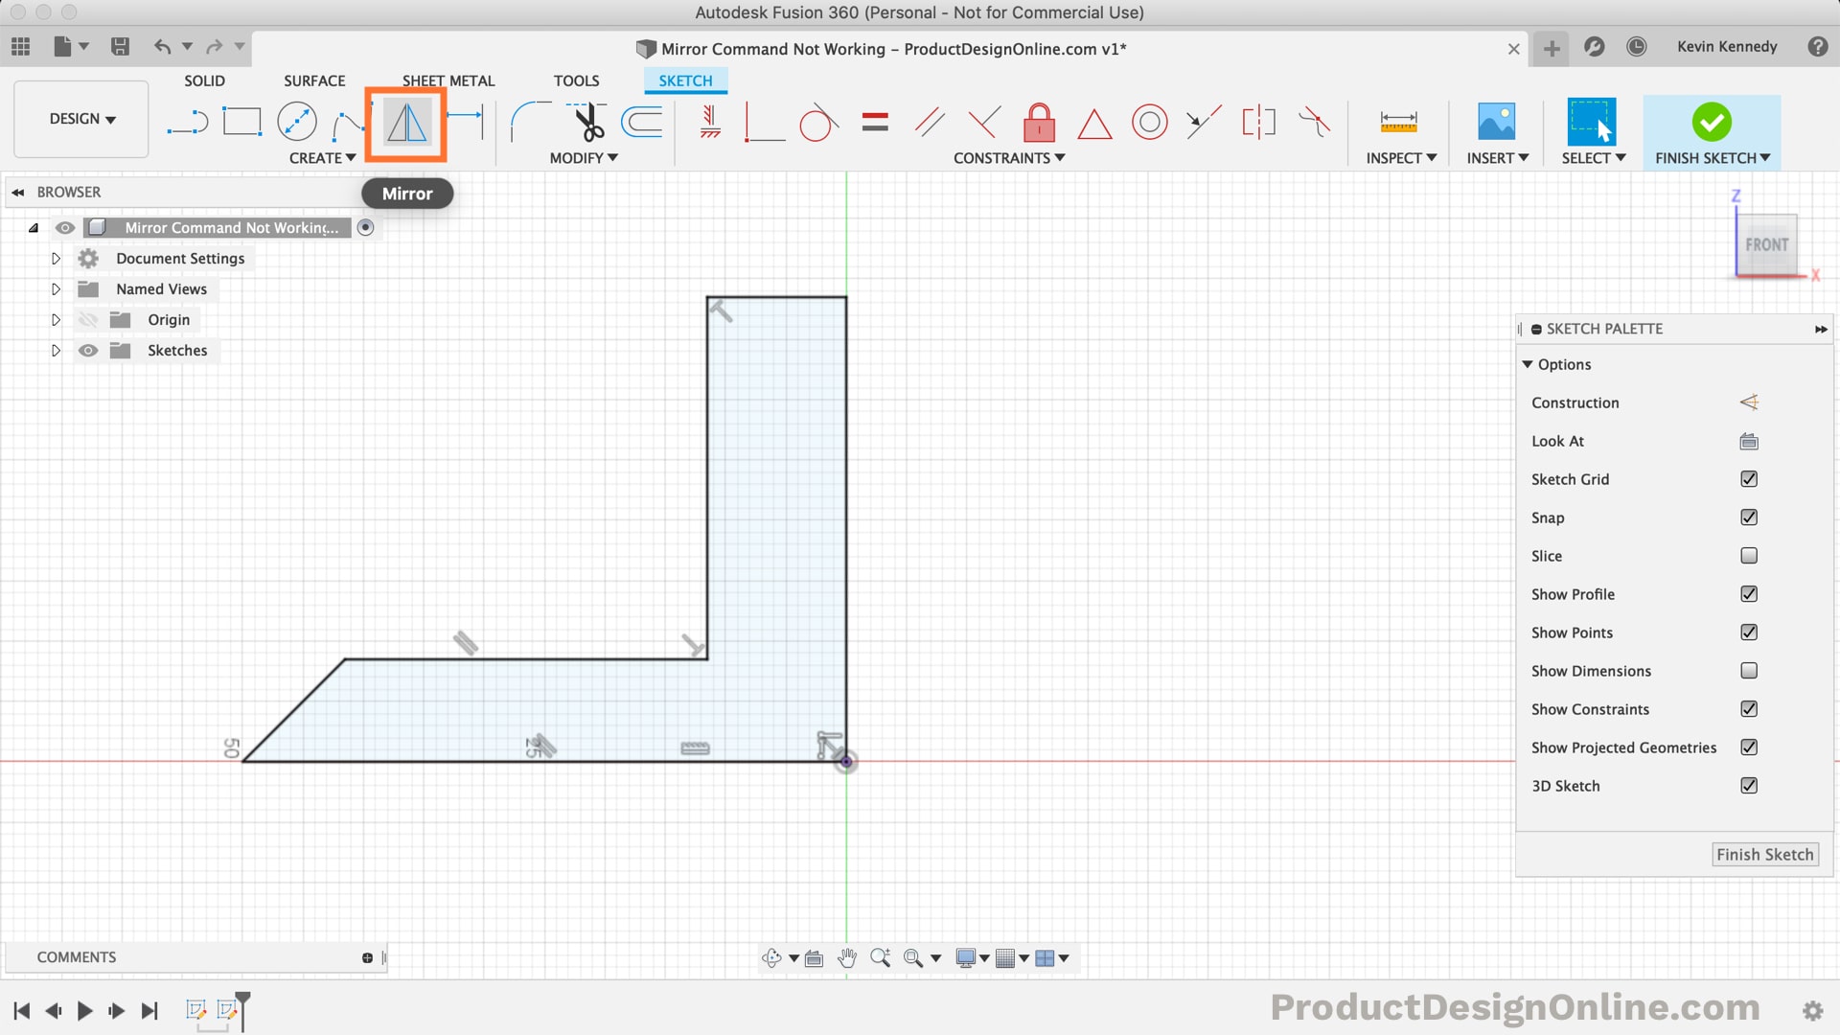This screenshot has width=1840, height=1035.
Task: Apply the Parallel constraint
Action: coord(929,122)
